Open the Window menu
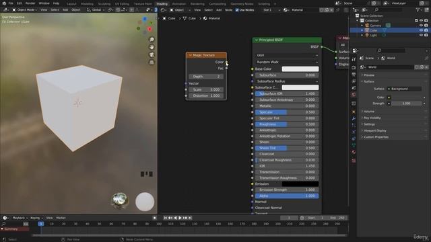The image size is (431, 242). click(44, 3)
